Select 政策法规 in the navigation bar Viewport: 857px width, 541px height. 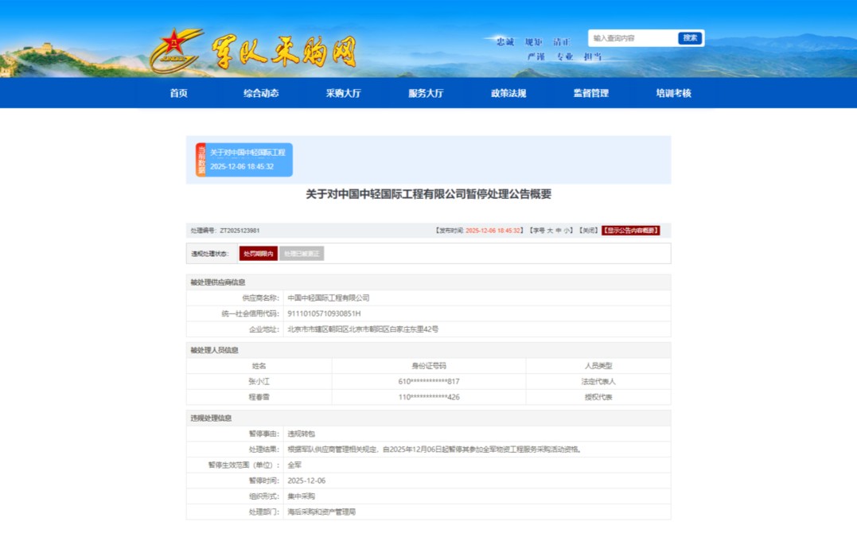point(508,93)
